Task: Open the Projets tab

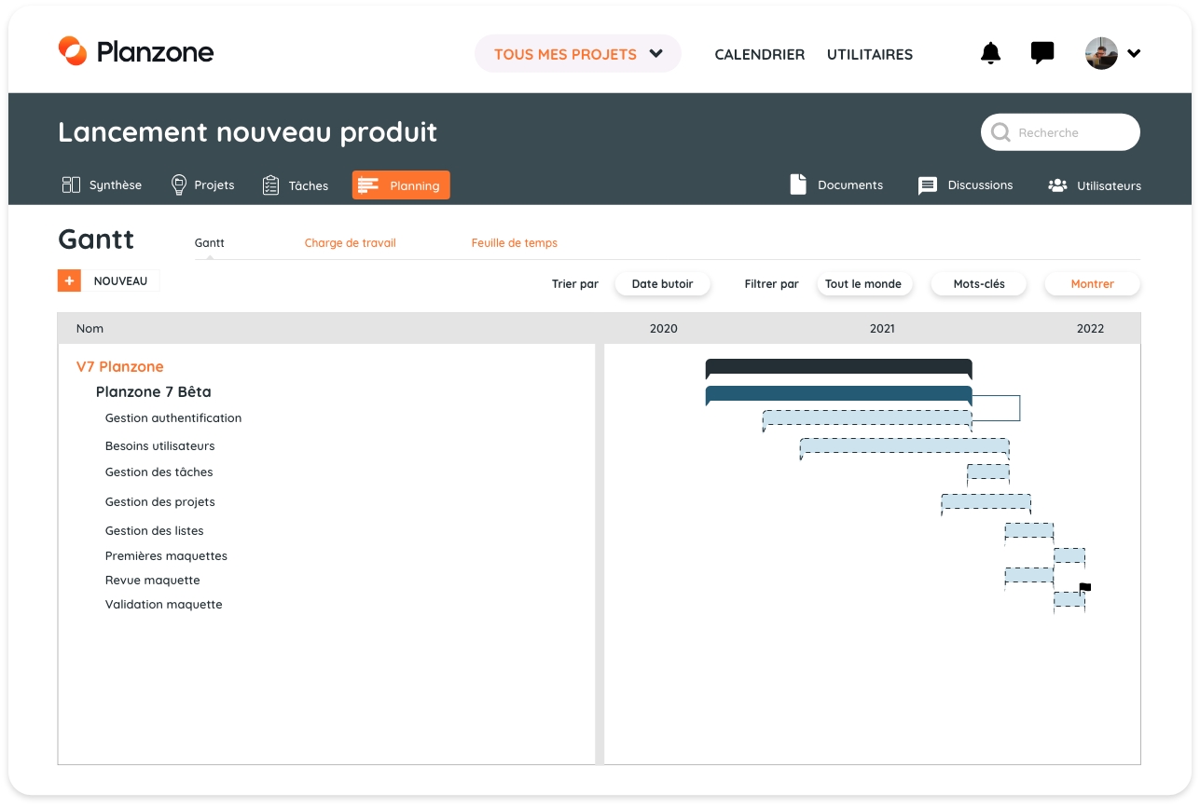Action: (x=202, y=185)
